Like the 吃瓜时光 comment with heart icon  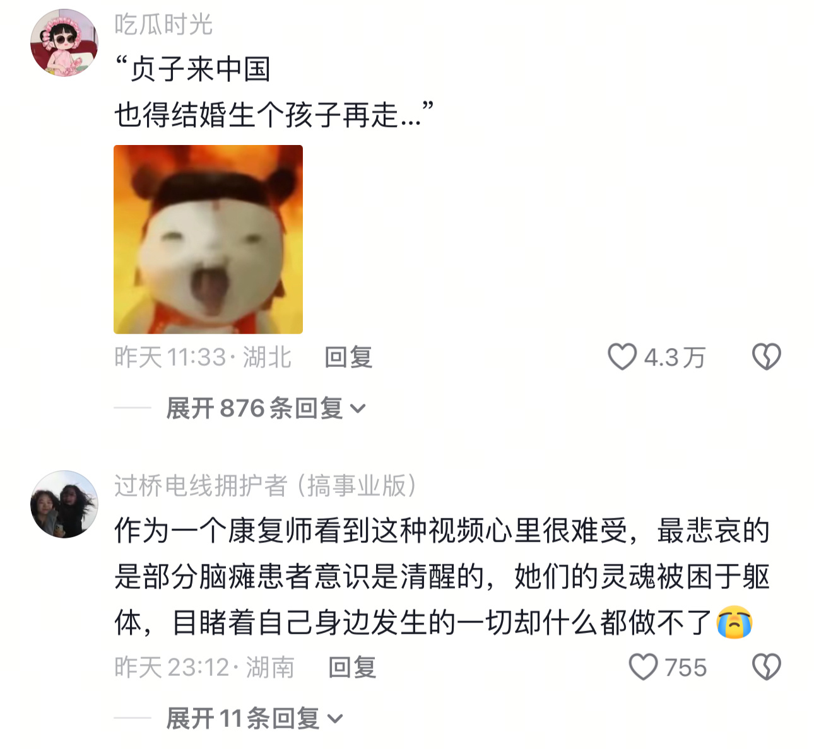[622, 357]
